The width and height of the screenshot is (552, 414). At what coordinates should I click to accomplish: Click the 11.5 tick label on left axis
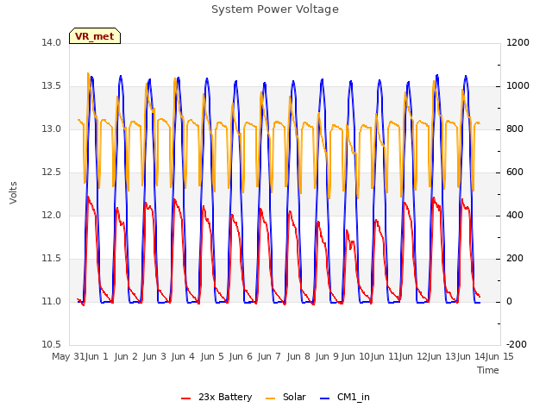pyautogui.click(x=52, y=259)
